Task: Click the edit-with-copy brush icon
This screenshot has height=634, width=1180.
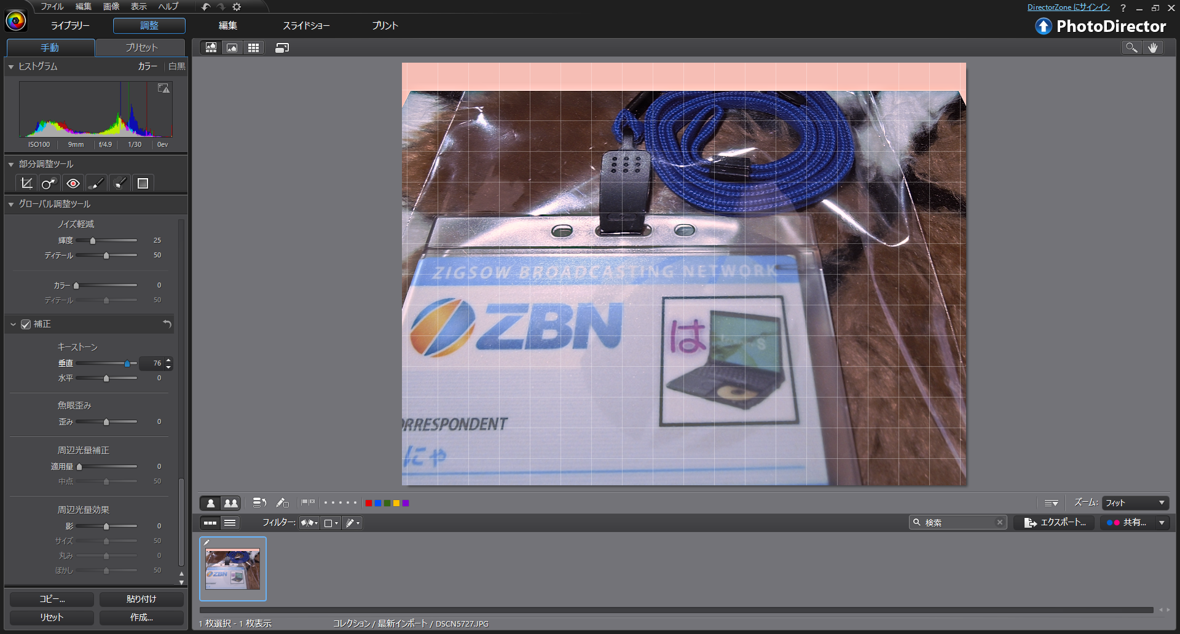Action: pyautogui.click(x=282, y=503)
